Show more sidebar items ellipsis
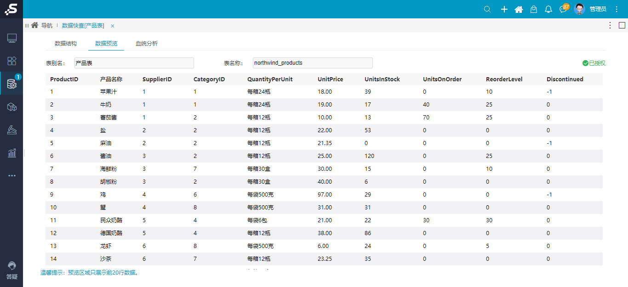 [12, 175]
